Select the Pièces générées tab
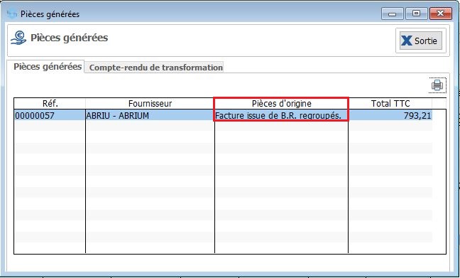Screen dimensions: 460x278 (x=48, y=66)
